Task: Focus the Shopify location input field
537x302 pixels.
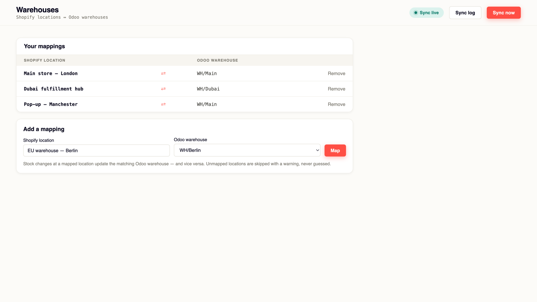Action: pos(96,151)
